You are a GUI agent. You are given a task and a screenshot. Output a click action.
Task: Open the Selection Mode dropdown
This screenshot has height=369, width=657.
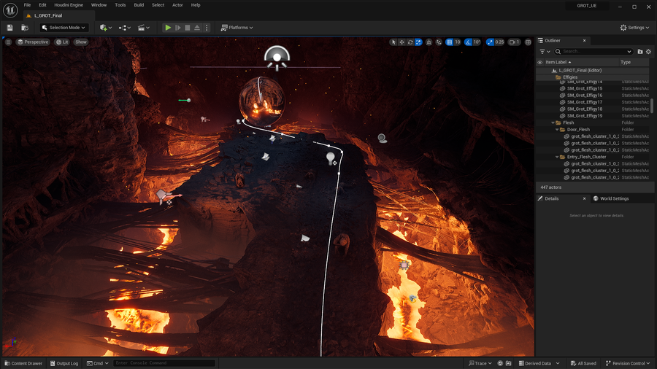64,28
